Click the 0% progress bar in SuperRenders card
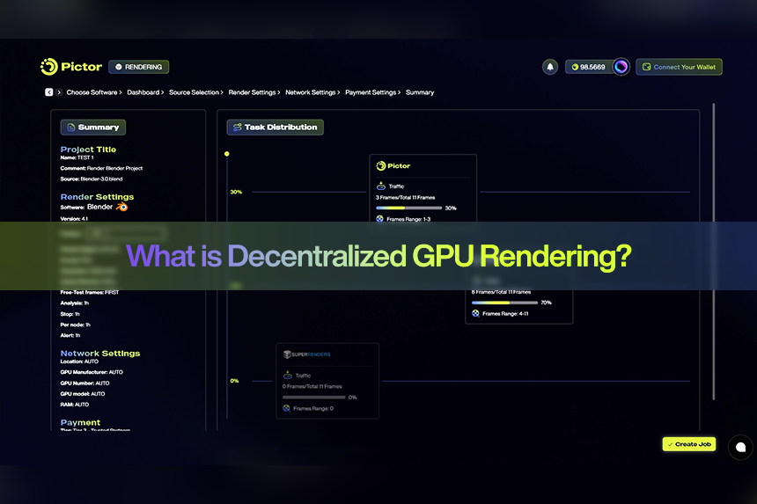Screen dimensions: 757x504 (x=314, y=398)
